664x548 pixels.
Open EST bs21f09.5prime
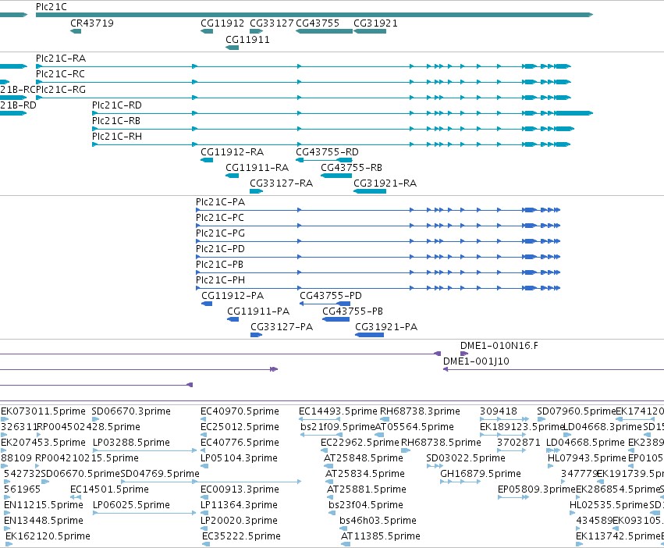338,426
